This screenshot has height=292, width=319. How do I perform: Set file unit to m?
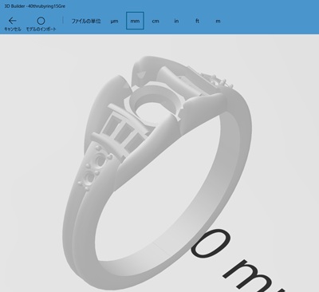pyautogui.click(x=218, y=21)
